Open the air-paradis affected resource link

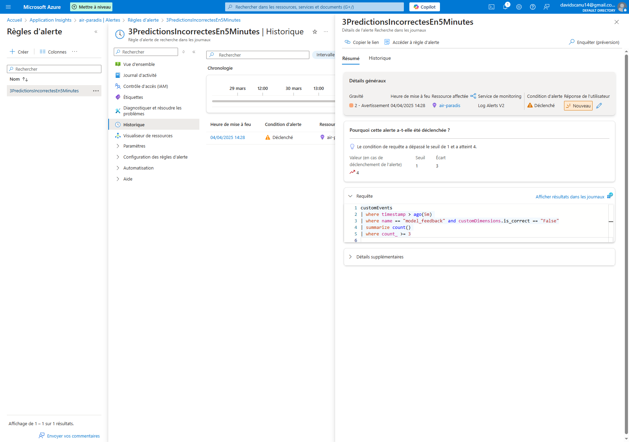pyautogui.click(x=450, y=106)
